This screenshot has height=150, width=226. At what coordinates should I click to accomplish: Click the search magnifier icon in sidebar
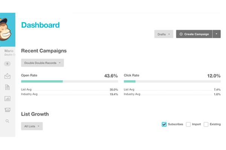pyautogui.click(x=8, y=121)
